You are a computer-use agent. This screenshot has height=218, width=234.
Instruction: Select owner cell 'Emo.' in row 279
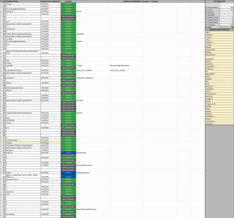click(x=23, y=60)
